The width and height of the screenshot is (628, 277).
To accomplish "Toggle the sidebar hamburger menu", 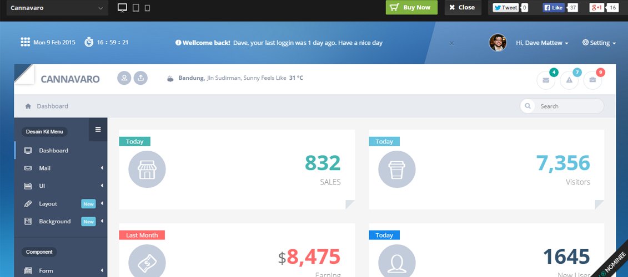I will pyautogui.click(x=98, y=130).
